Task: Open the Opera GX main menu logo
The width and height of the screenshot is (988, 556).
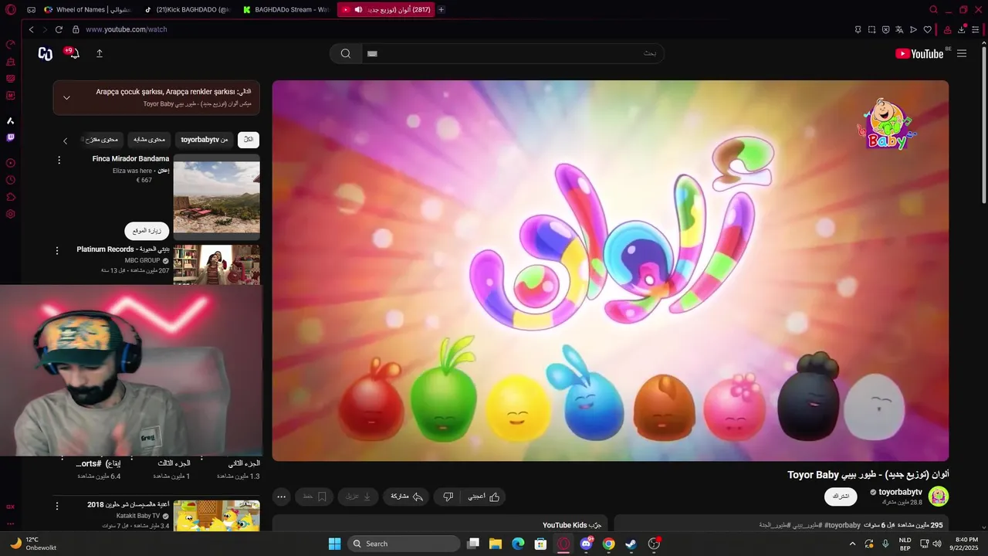Action: pos(11,10)
